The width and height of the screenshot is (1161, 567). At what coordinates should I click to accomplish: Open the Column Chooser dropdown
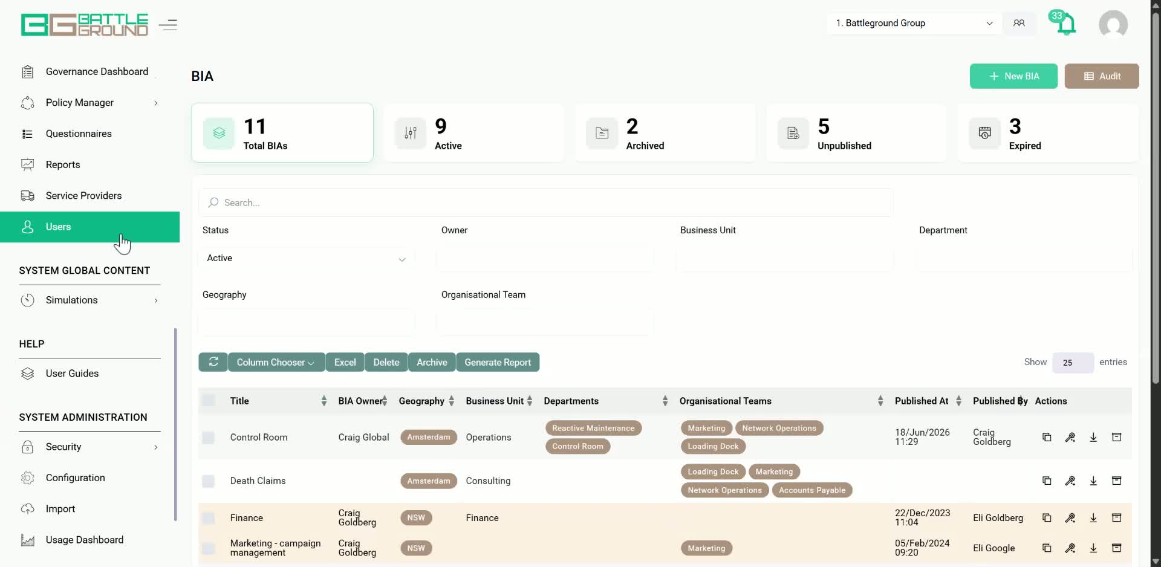coord(276,362)
